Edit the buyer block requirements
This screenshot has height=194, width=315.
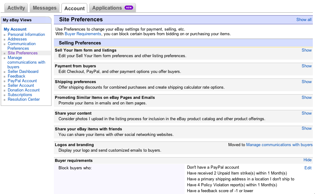point(308,168)
